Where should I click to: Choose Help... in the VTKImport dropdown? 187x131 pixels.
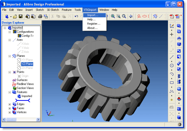click(x=95, y=19)
